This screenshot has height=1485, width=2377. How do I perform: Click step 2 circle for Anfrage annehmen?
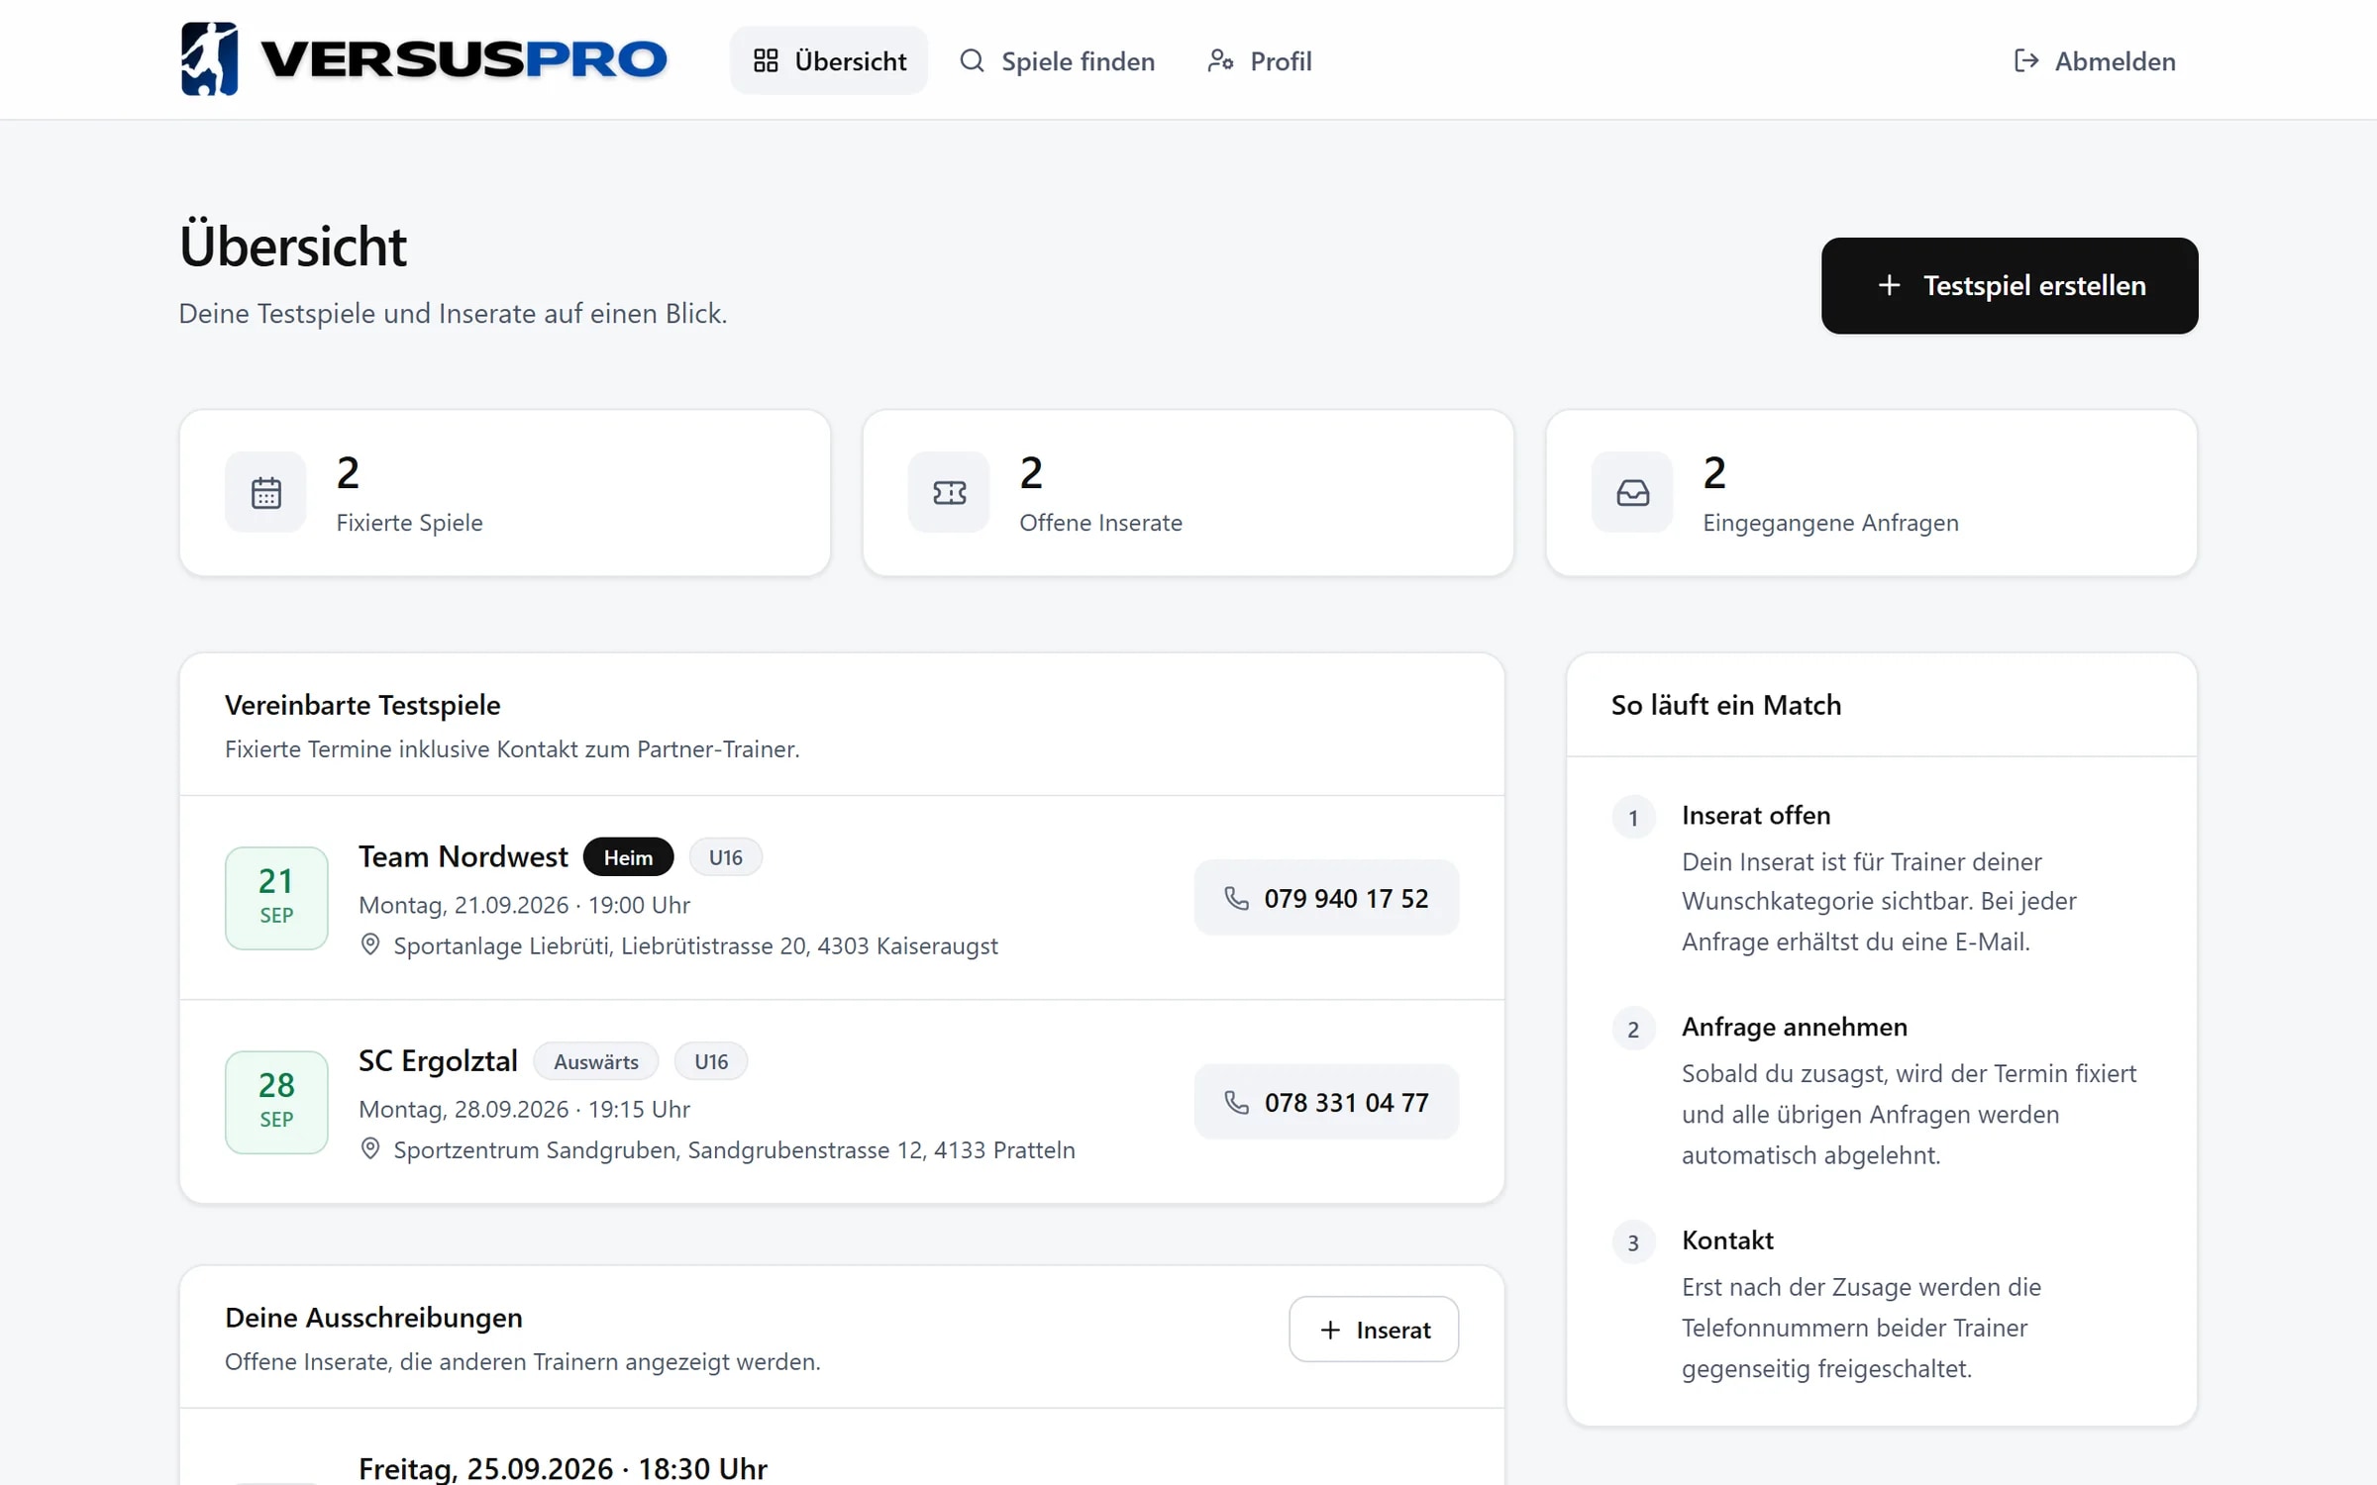[x=1633, y=1030]
